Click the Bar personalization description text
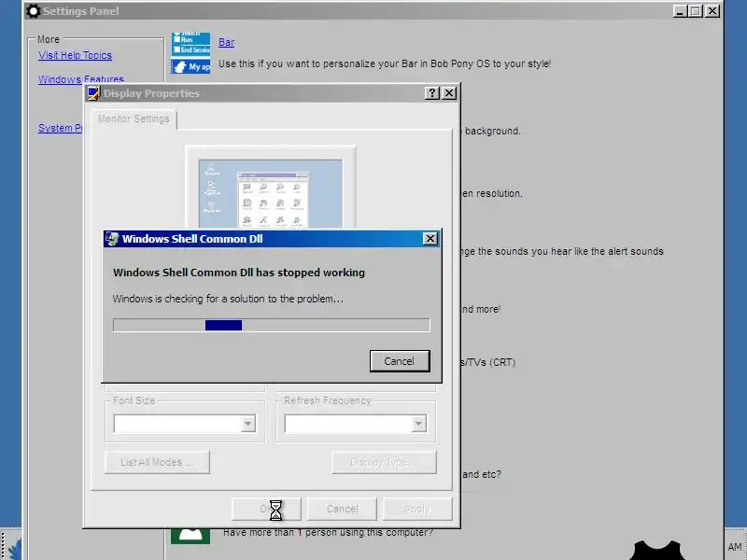Screen dimensions: 747x560 pyautogui.click(x=385, y=63)
